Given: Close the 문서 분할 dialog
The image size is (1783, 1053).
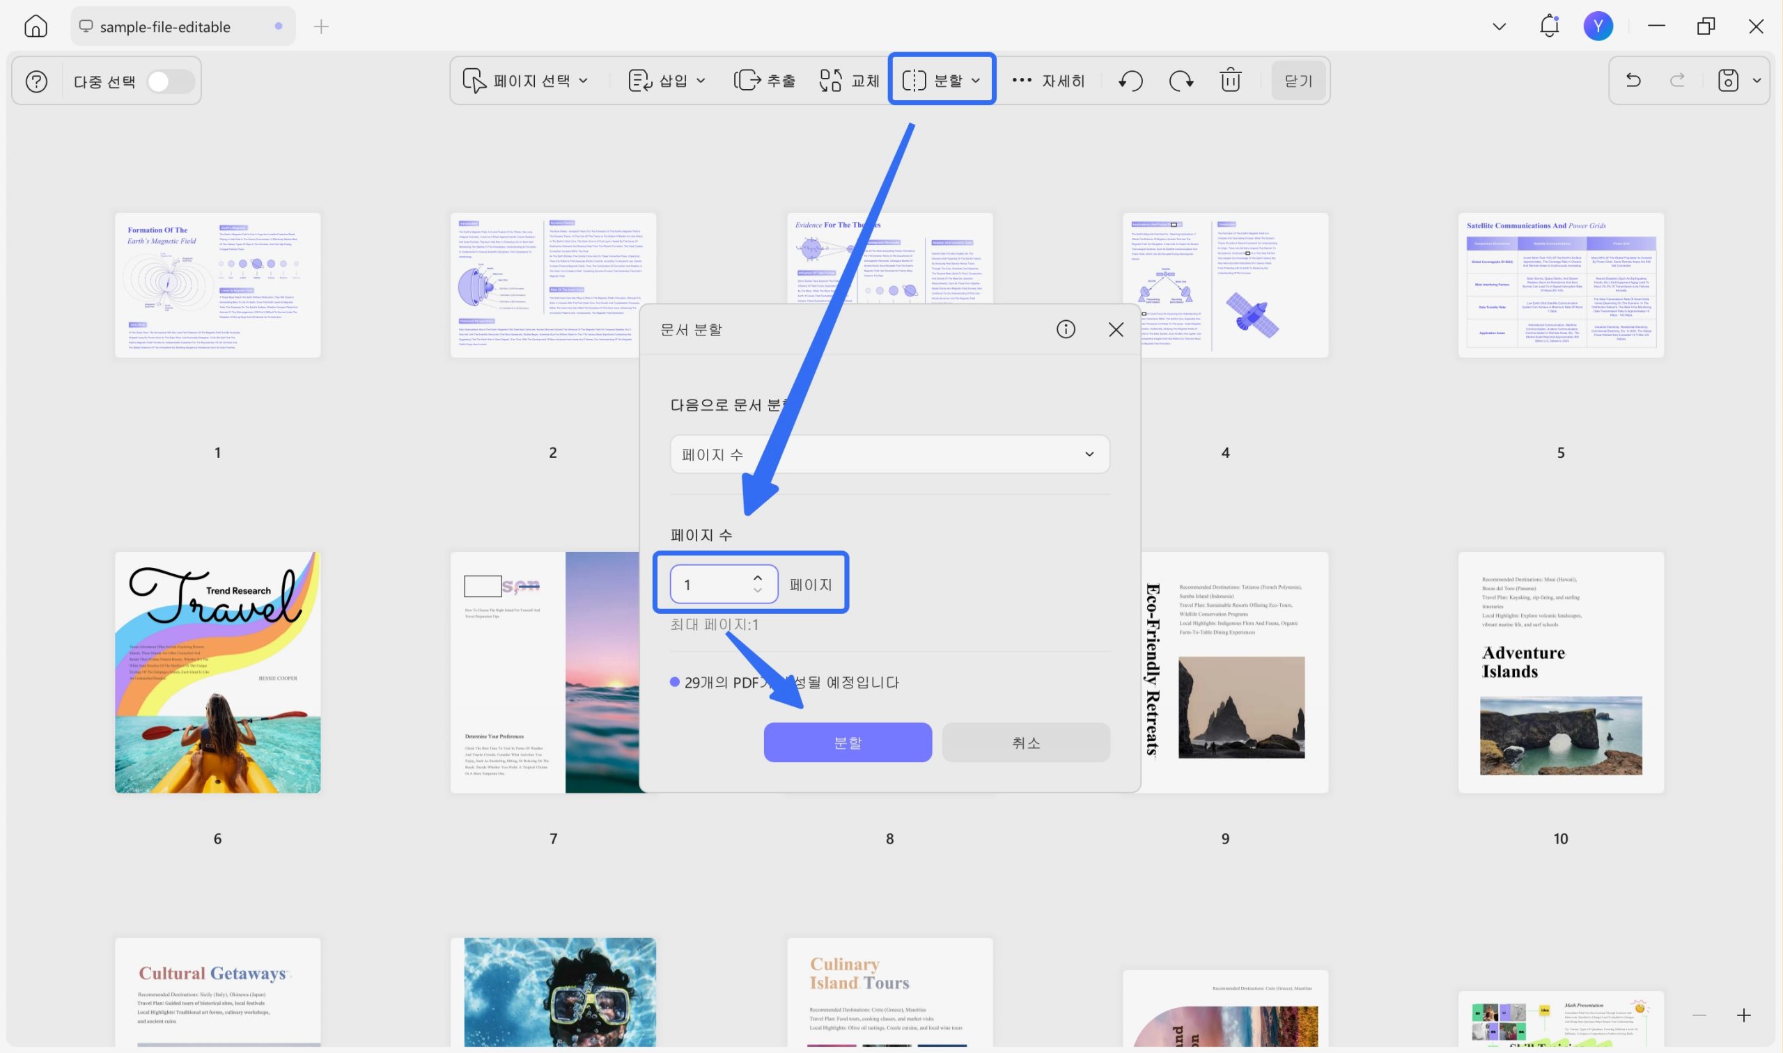Looking at the screenshot, I should 1116,328.
